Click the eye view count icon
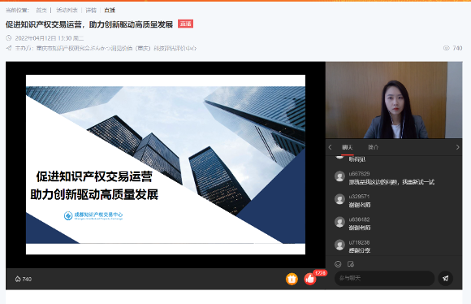The width and height of the screenshot is (471, 304). 447,48
